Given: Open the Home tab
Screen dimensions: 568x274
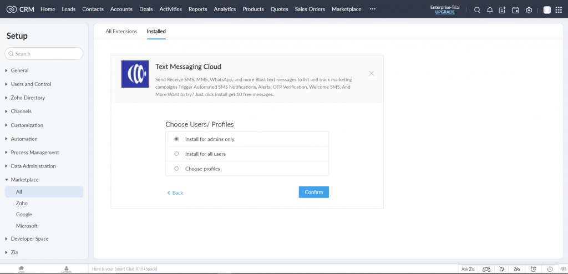Looking at the screenshot, I should pyautogui.click(x=48, y=9).
